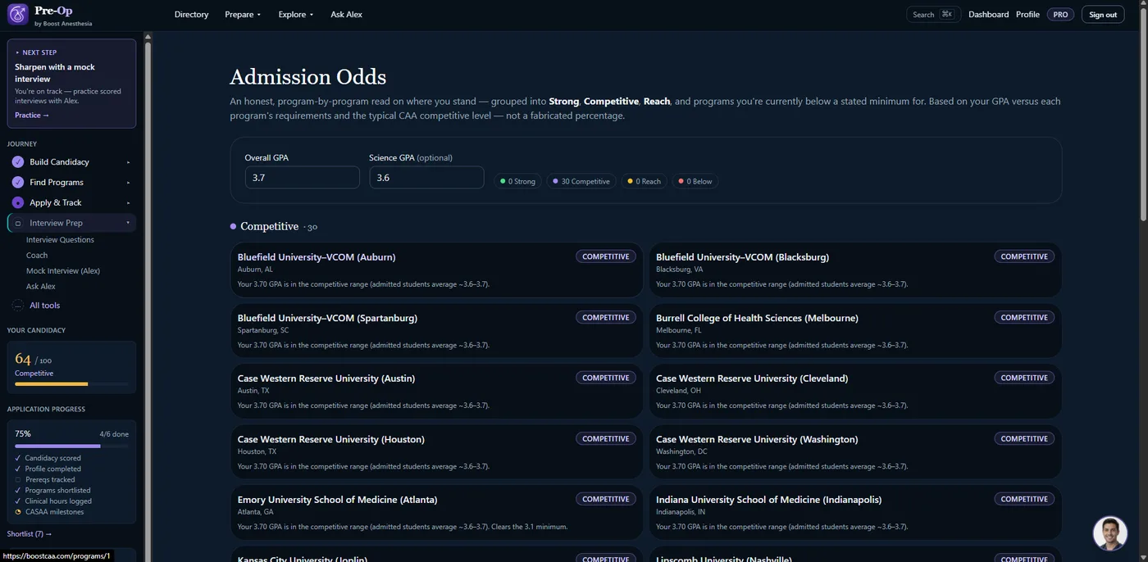The height and width of the screenshot is (562, 1148).
Task: Open the Profile page
Action: (x=1027, y=15)
